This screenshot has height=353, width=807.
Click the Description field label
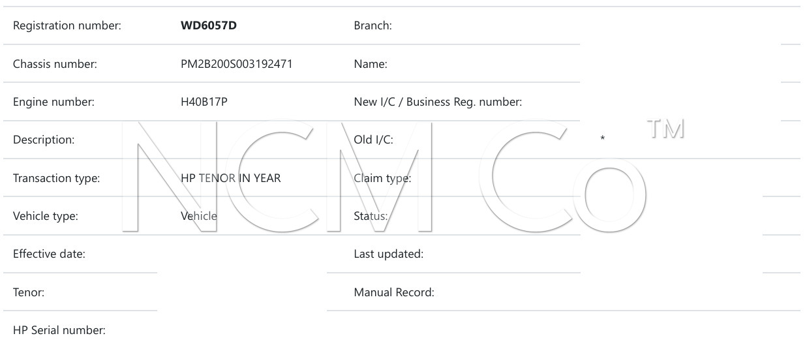click(44, 140)
